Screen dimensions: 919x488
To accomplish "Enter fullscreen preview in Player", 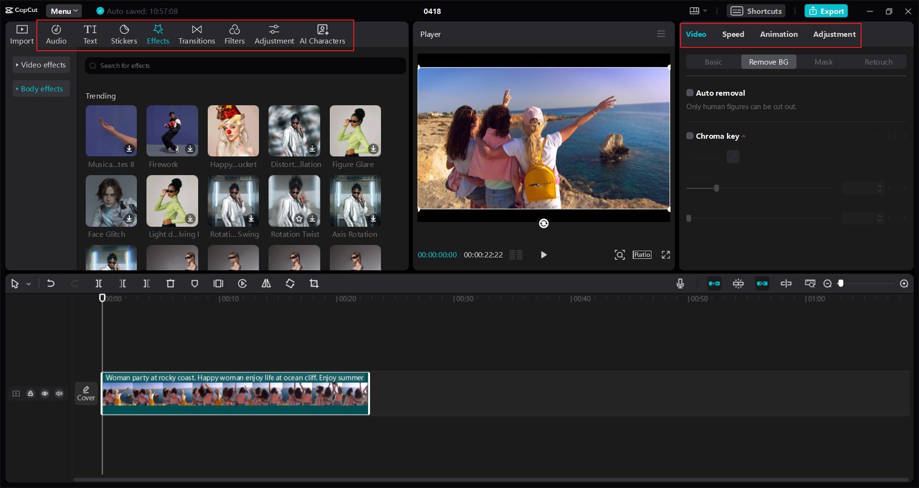I will tap(666, 255).
